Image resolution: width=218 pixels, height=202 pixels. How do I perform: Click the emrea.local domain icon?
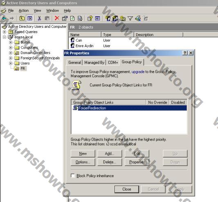point(11,37)
